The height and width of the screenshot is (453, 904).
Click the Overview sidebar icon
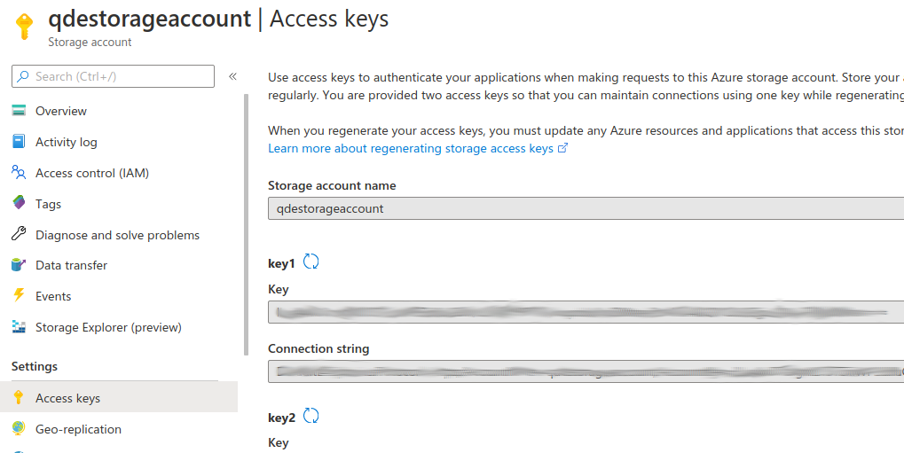click(19, 111)
